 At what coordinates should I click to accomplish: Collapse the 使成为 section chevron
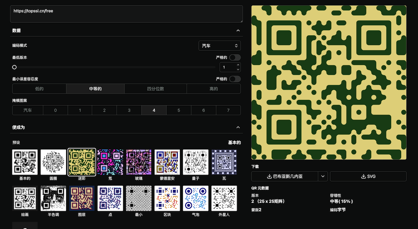(x=238, y=127)
